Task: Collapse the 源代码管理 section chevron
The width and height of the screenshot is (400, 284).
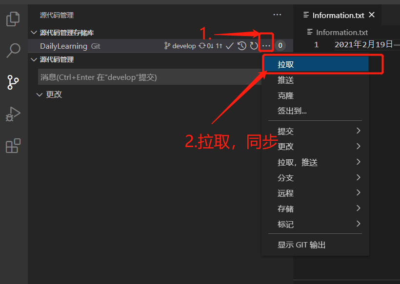Action: pyautogui.click(x=34, y=59)
